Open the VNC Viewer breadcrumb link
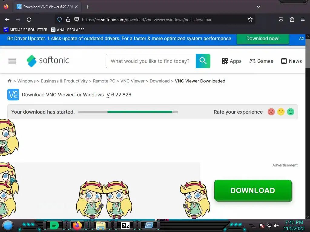Screen dimensions: 310x232 [x=133, y=81]
